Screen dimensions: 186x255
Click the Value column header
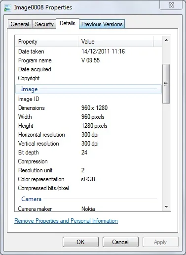coord(116,42)
